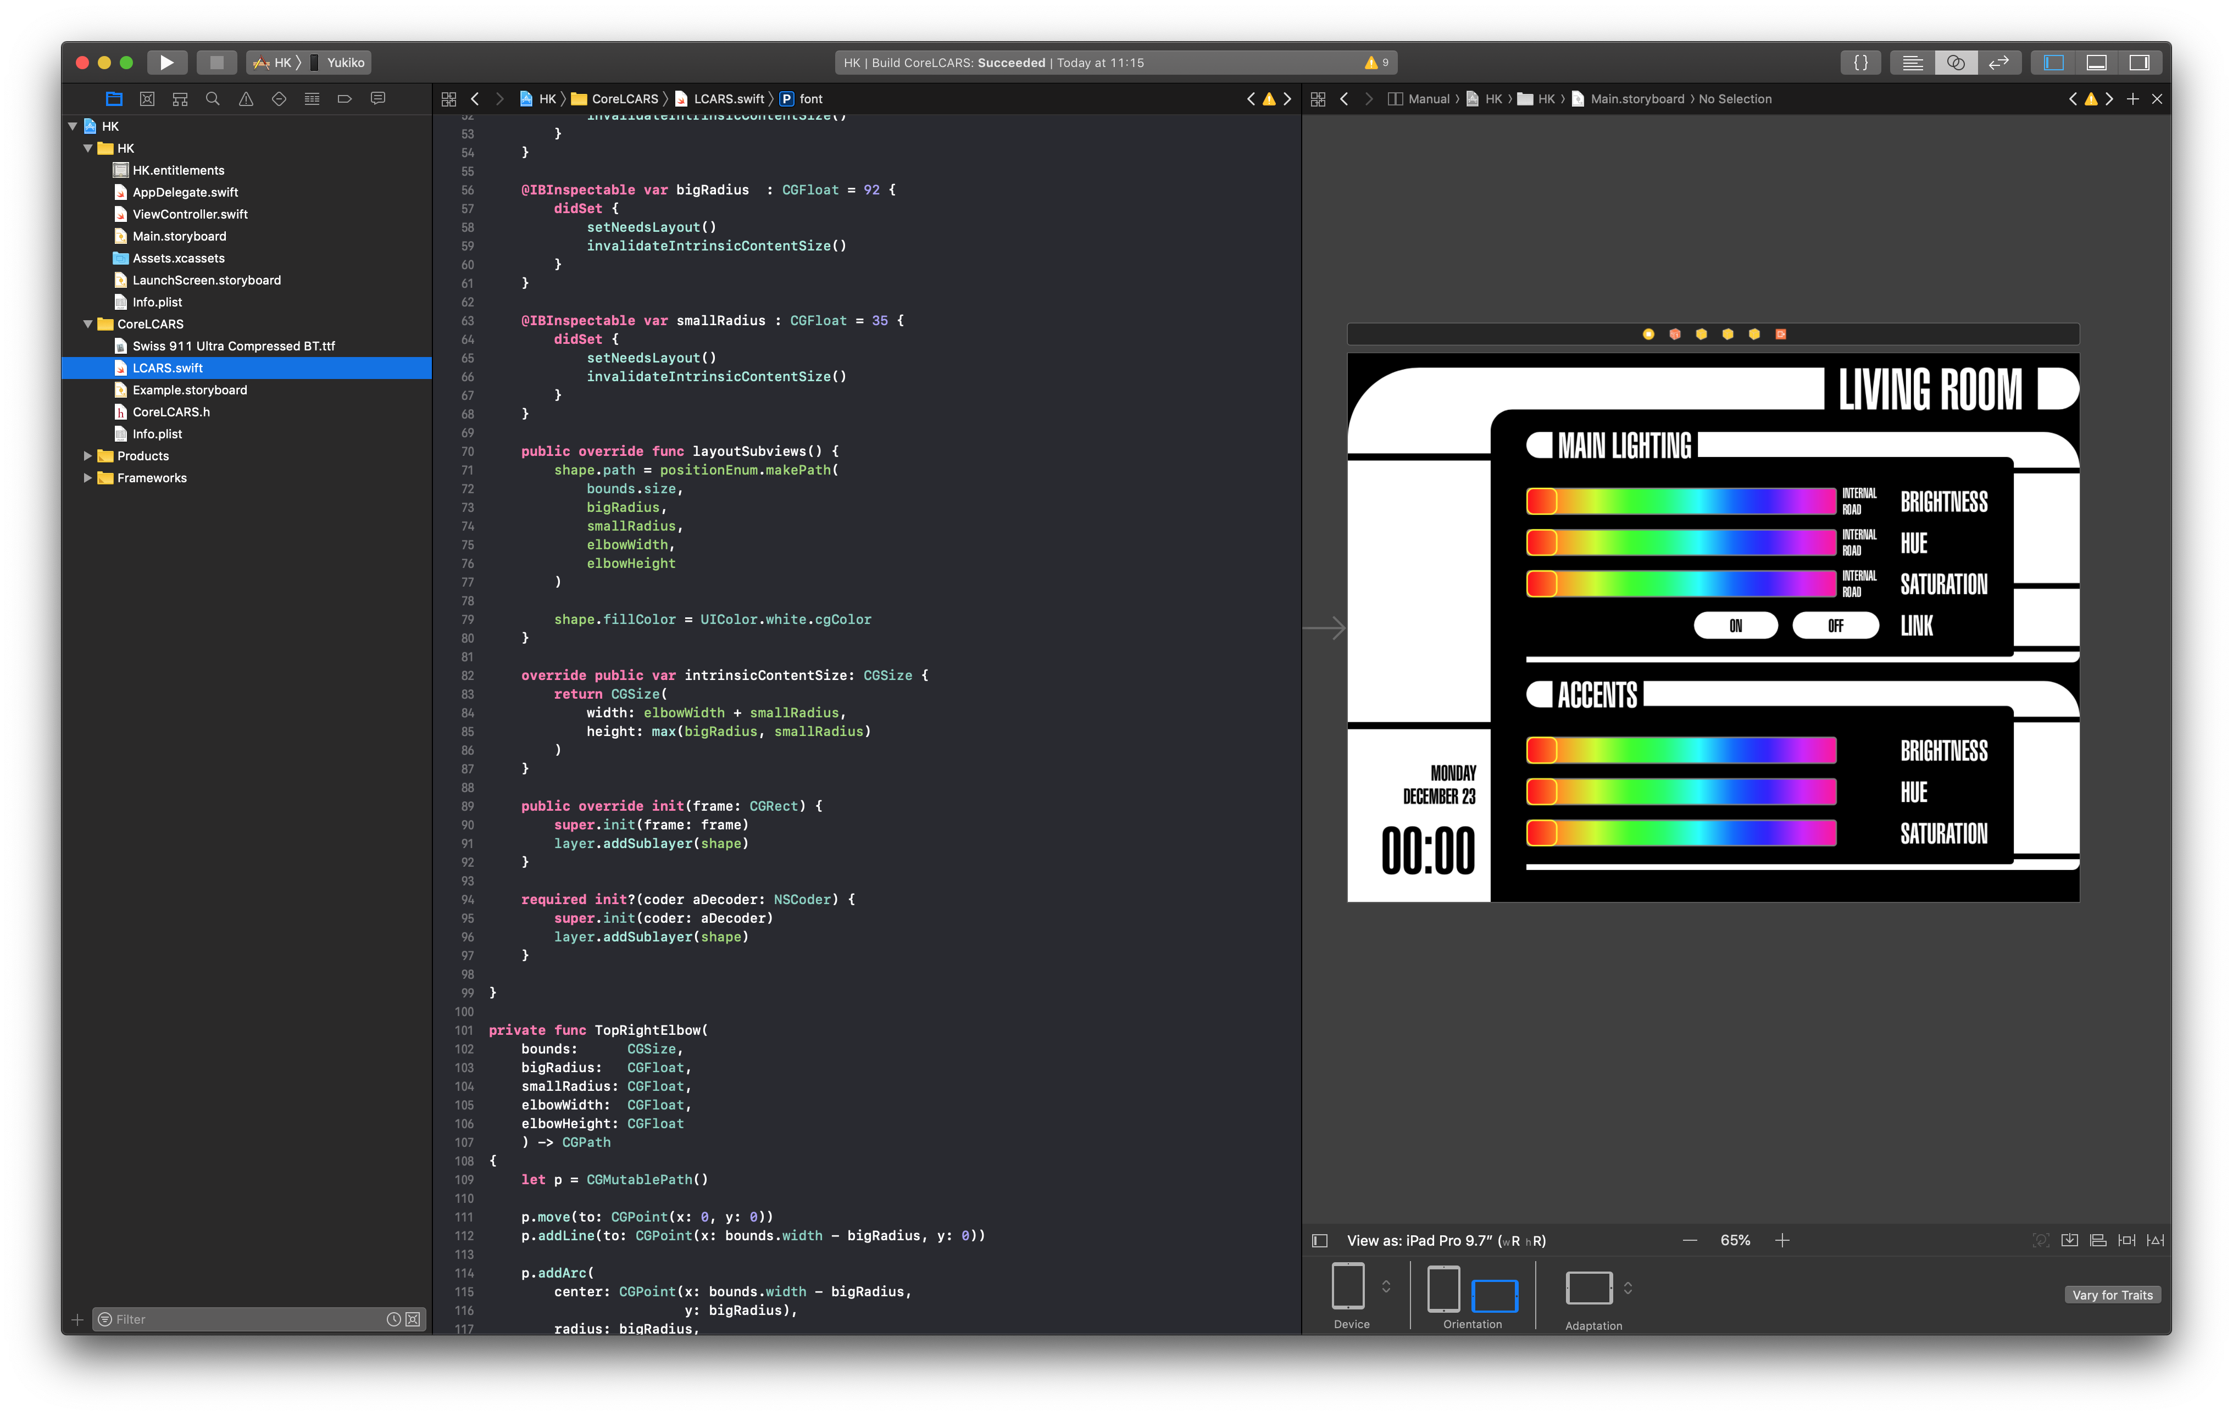Stop the running scheme

(216, 62)
